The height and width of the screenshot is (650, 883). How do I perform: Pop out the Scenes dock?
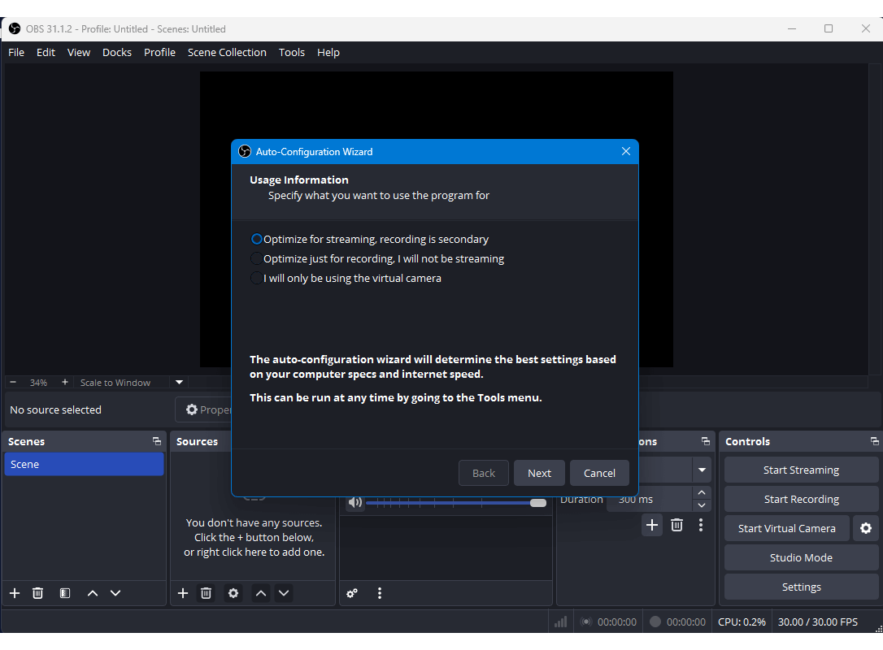tap(157, 441)
